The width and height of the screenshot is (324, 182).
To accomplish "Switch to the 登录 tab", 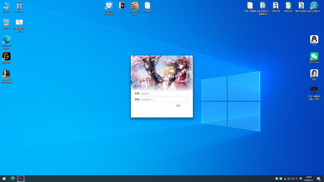I will [136, 86].
